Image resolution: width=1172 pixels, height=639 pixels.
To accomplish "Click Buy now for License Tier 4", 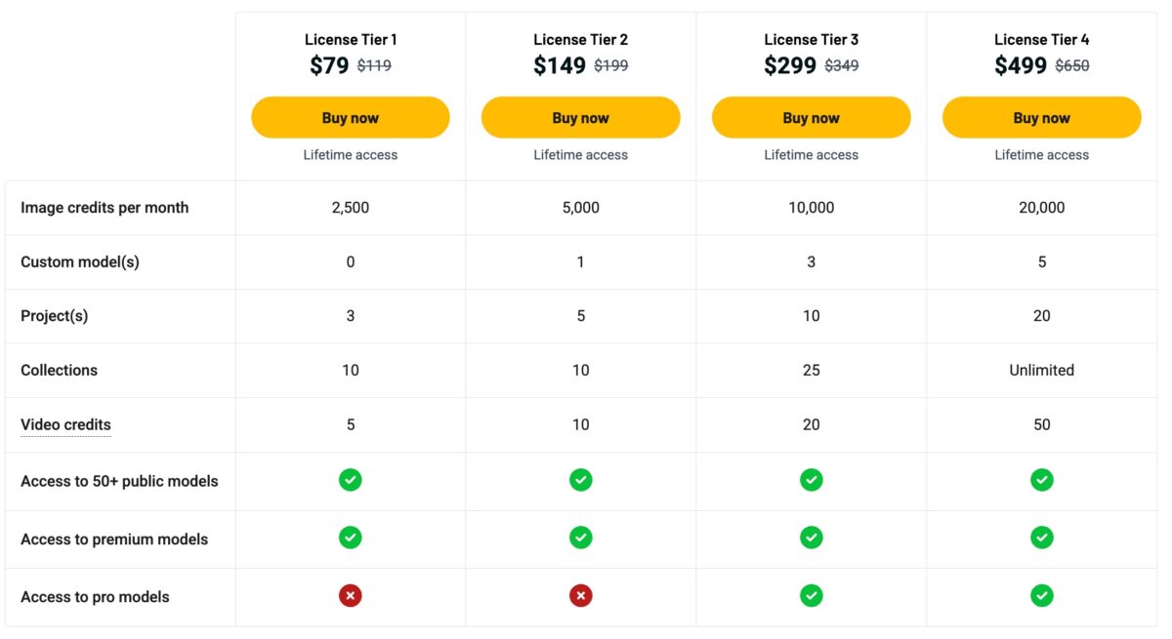I will pyautogui.click(x=1041, y=116).
